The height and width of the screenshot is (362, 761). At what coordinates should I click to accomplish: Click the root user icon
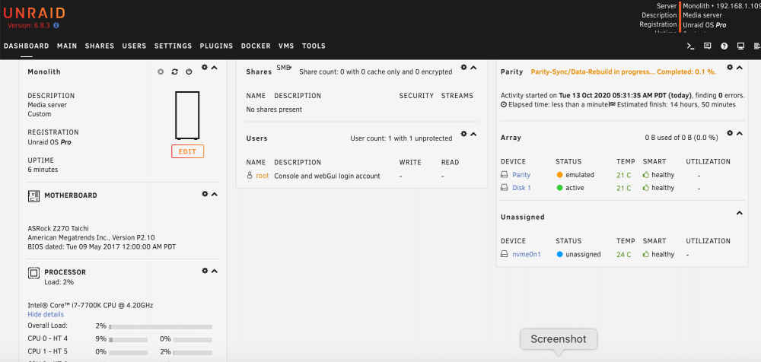point(250,176)
